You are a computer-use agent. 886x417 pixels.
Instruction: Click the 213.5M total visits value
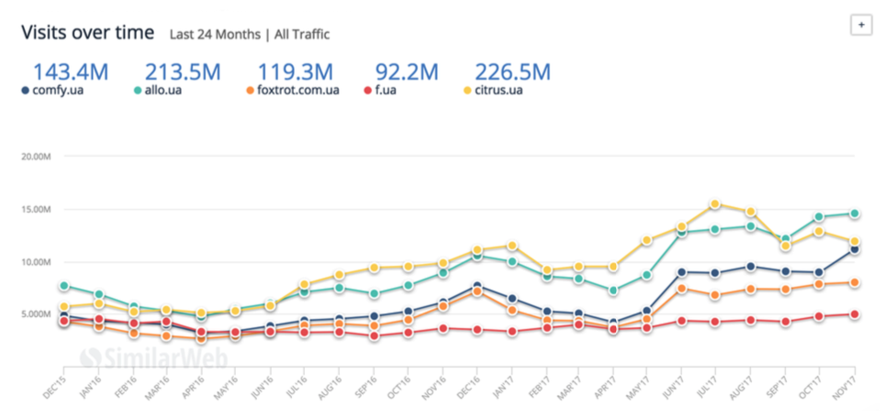[x=183, y=71]
